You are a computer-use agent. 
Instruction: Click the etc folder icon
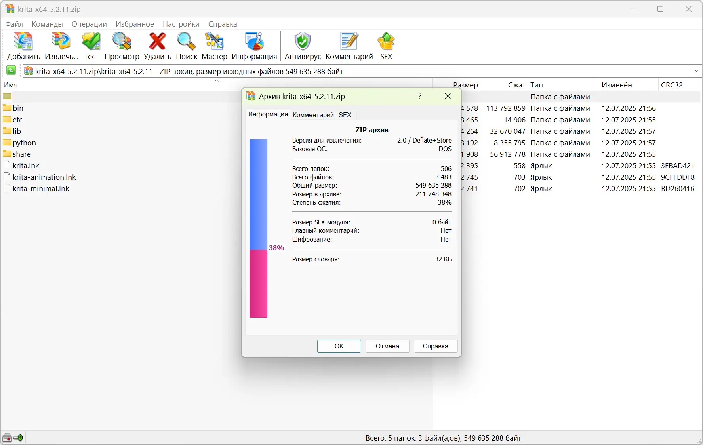[7, 119]
